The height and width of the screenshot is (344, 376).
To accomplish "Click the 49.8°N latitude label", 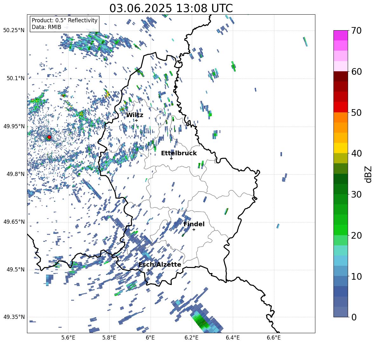I will click(x=16, y=174).
